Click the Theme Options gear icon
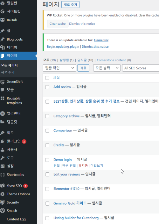This screenshot has width=159, height=224. (x=2, y=194)
